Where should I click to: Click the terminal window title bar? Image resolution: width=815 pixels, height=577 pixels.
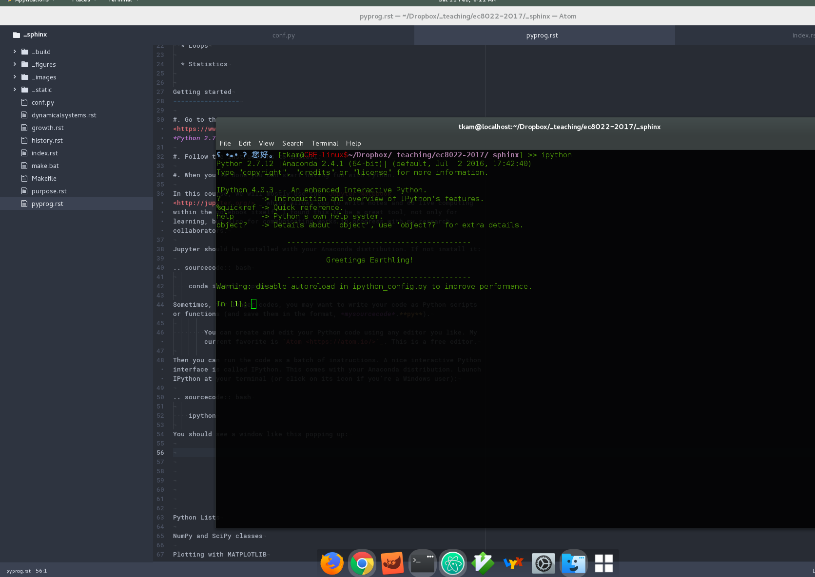click(x=515, y=127)
